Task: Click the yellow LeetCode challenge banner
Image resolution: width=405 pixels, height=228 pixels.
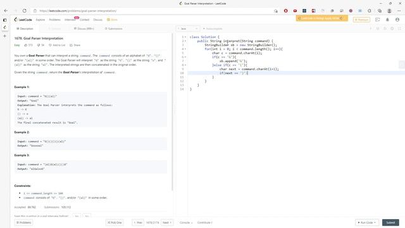Action: [x=322, y=18]
